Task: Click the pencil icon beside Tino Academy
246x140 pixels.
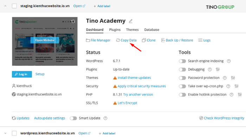Action: [130, 21]
